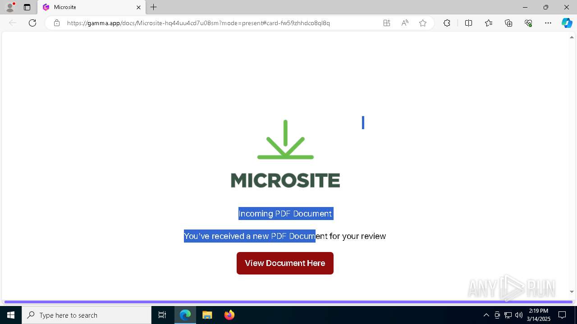577x324 pixels.
Task: Click the purple presentation progress bar
Action: pos(288,302)
